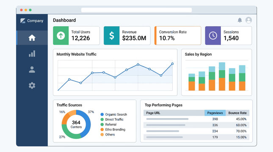The image size is (273, 152).
Task: Open the user profile avatar
Action: point(248,20)
